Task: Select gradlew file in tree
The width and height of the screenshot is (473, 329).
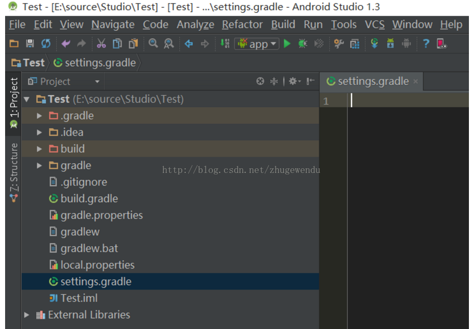Action: (x=170, y=232)
